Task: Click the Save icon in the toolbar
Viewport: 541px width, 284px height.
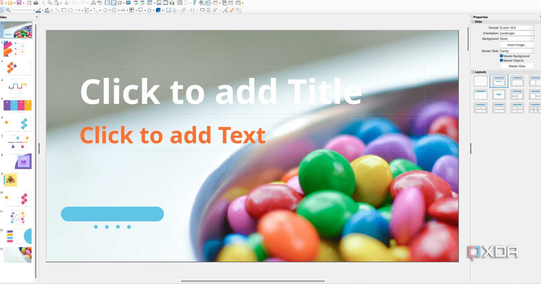Action: 19,3
